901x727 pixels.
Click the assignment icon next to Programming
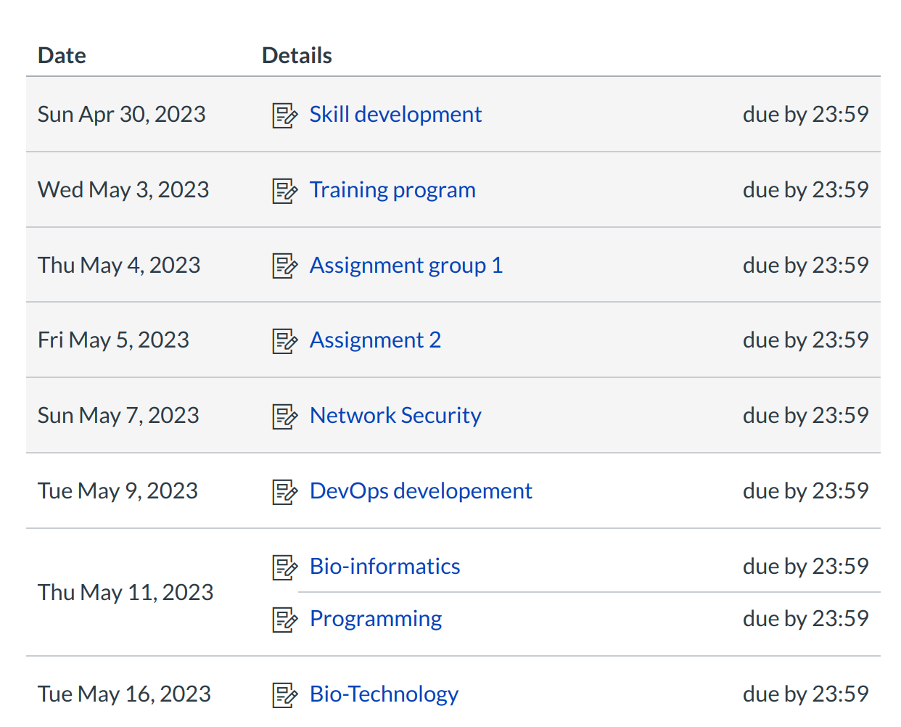coord(284,619)
